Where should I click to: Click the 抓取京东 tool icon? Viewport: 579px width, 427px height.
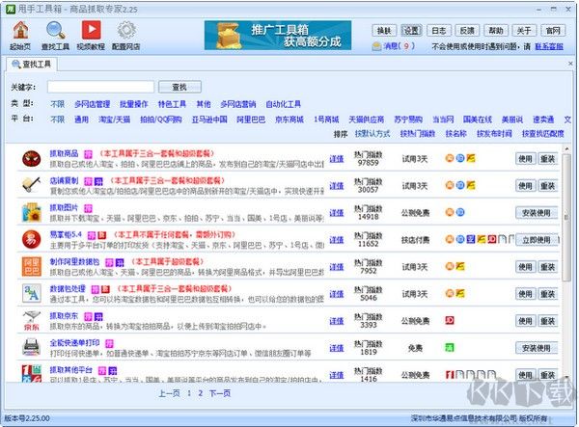click(x=29, y=320)
